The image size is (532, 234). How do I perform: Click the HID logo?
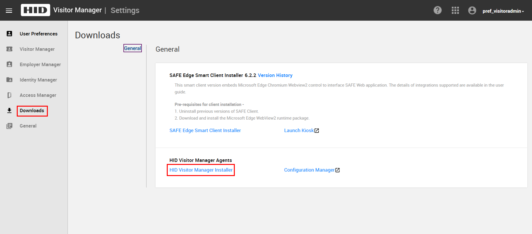coord(35,10)
